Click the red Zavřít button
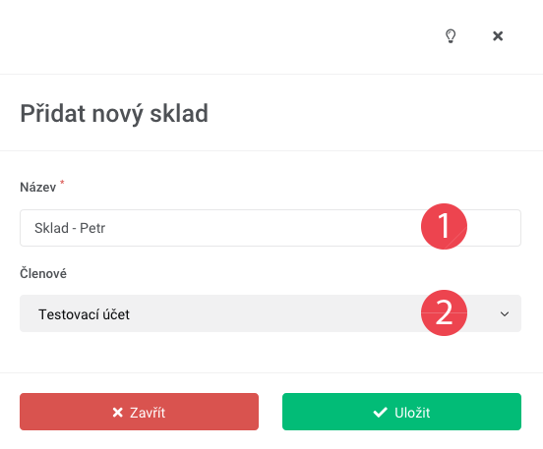The height and width of the screenshot is (449, 543). [x=140, y=412]
